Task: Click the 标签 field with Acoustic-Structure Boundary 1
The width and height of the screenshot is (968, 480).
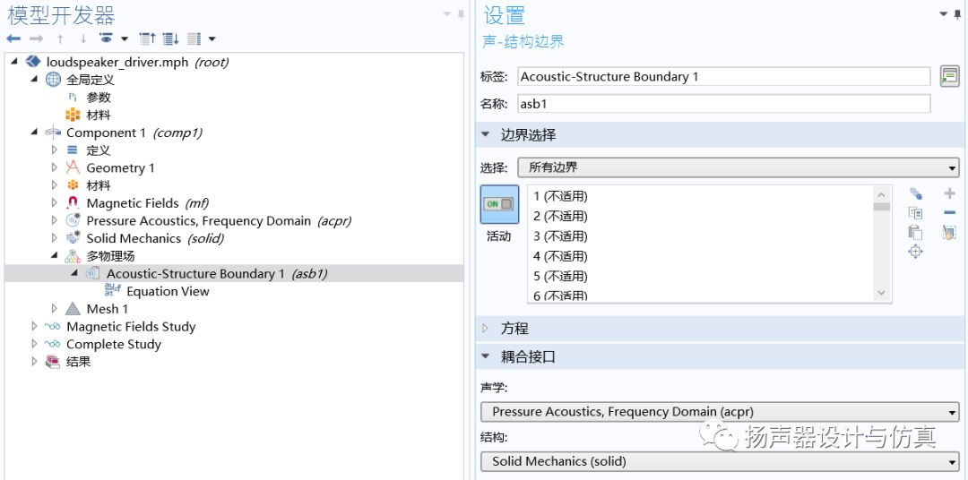Action: click(x=723, y=76)
